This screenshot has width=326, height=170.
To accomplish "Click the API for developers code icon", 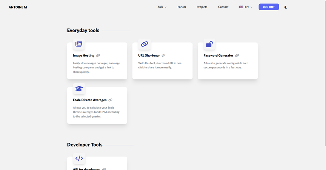I will (79, 158).
